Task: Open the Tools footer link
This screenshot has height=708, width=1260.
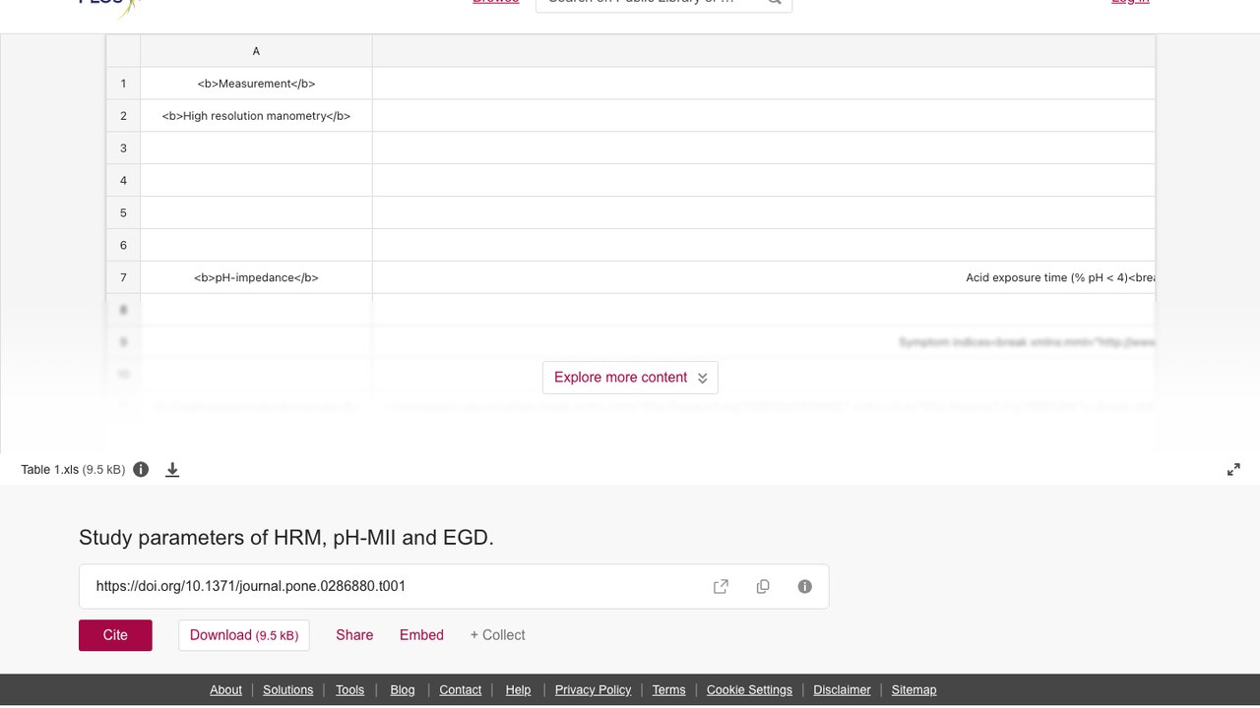Action: pos(349,690)
